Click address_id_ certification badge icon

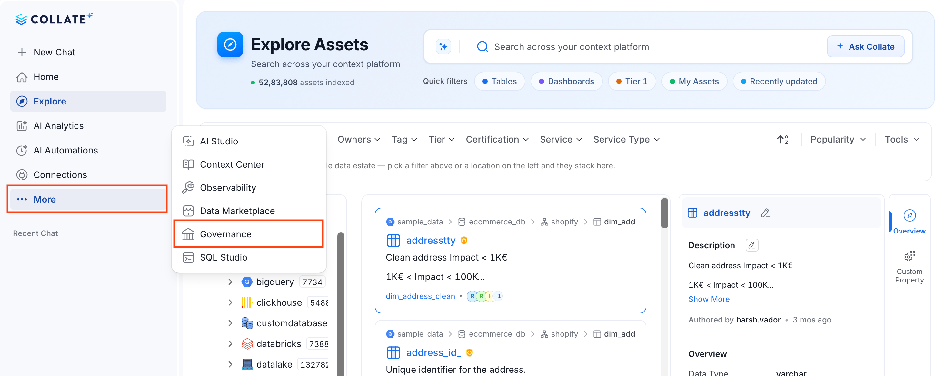470,353
